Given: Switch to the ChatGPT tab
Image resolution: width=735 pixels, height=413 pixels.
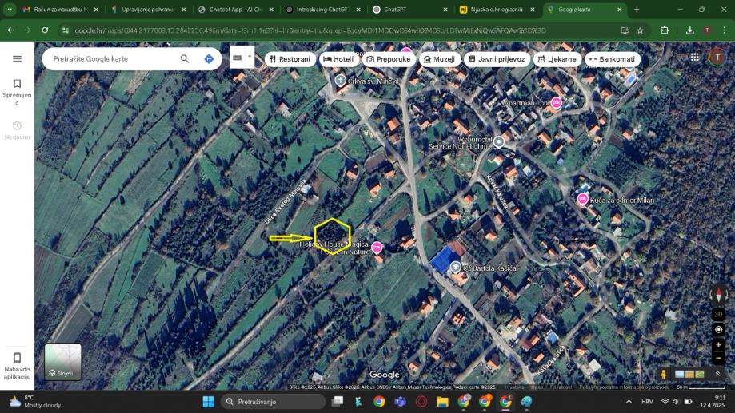Looking at the screenshot, I should [410, 10].
